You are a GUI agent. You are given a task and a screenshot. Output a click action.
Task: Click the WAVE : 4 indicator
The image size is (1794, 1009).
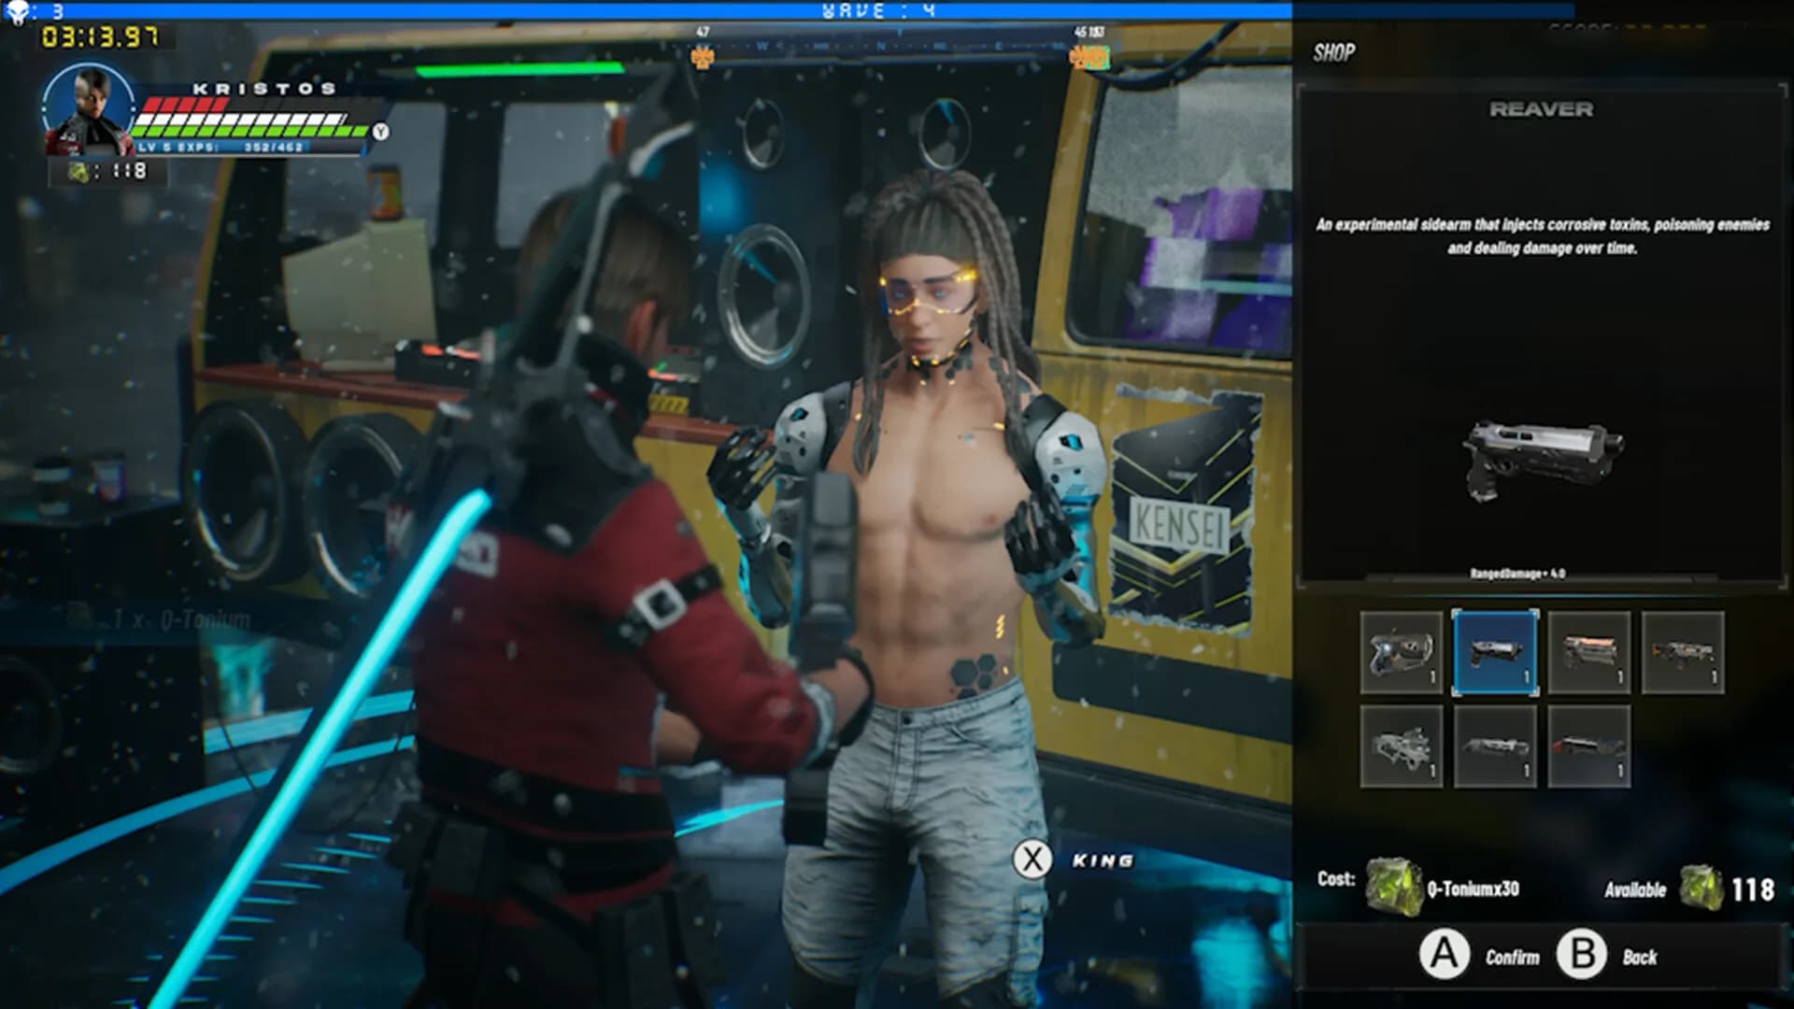click(878, 11)
